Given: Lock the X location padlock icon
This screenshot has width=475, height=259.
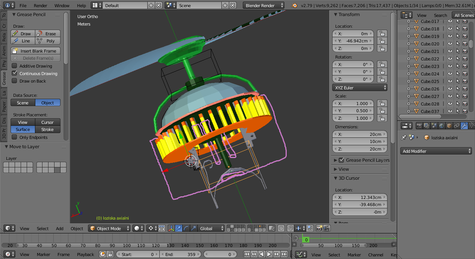Looking at the screenshot, I should [x=382, y=34].
